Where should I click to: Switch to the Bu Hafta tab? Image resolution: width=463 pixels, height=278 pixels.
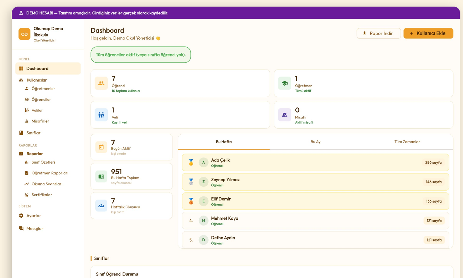pyautogui.click(x=224, y=142)
